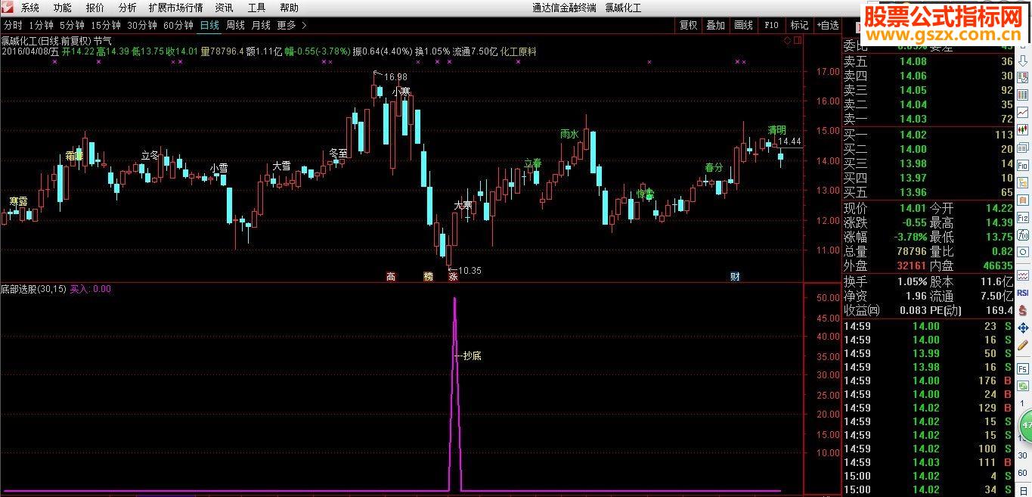Viewport: 1032px width, 497px height.
Task: Open the stacked documents icon in sidebar
Action: (x=1023, y=148)
